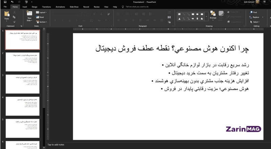This screenshot has width=271, height=149.
Task: Expand the Paste options arrow
Action: [x=6, y=21]
